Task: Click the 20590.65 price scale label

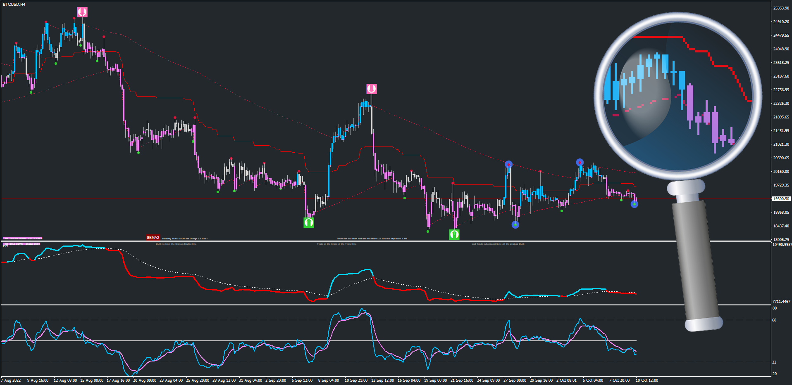Action: coord(781,158)
